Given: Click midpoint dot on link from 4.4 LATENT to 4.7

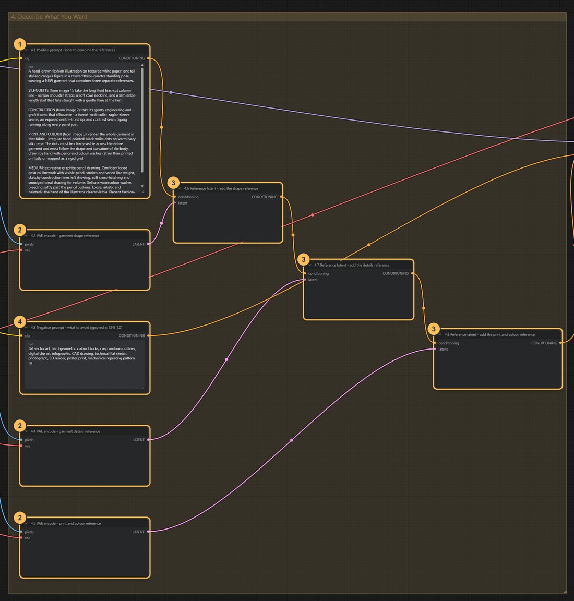Looking at the screenshot, I should tap(226, 359).
